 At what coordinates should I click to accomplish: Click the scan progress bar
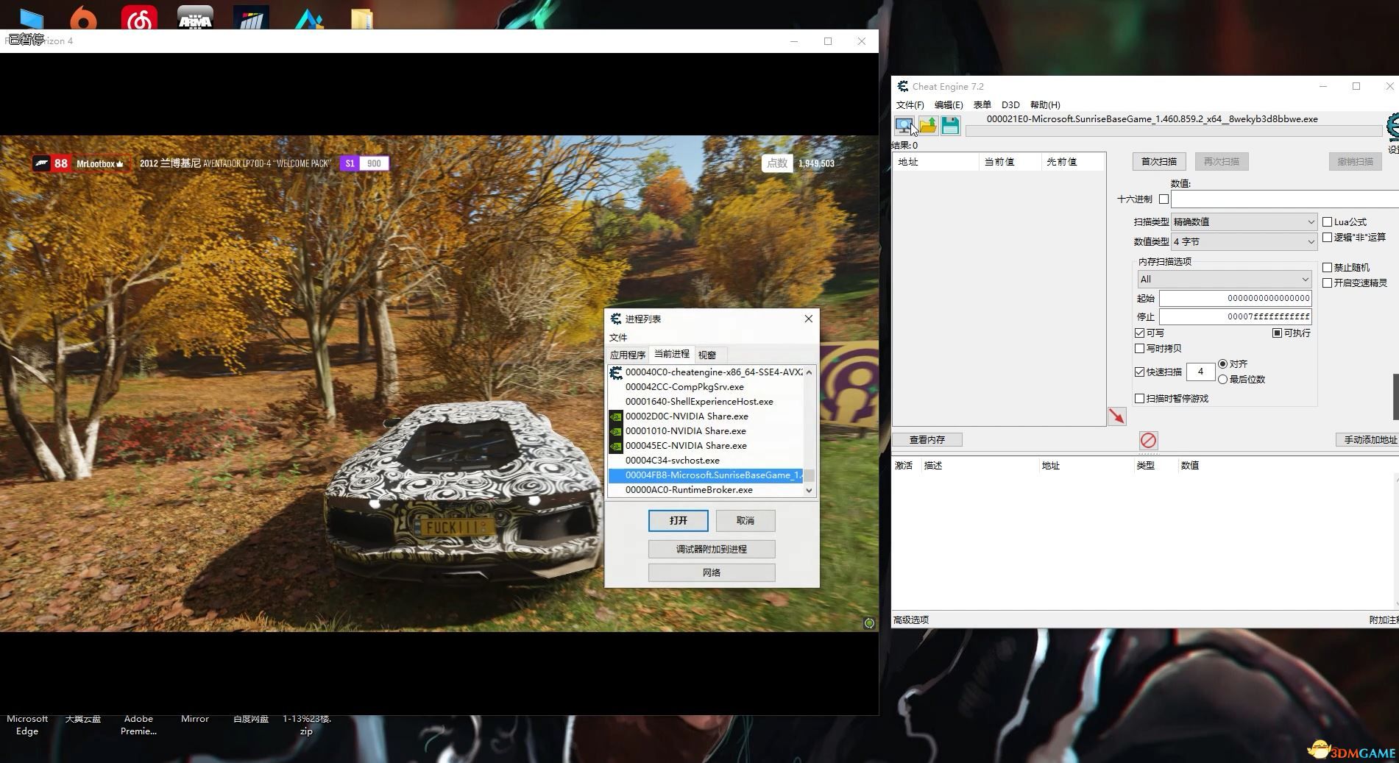[1173, 131]
